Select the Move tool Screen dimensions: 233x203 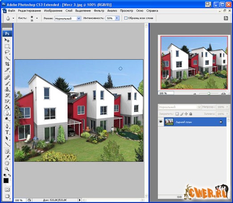7,40
